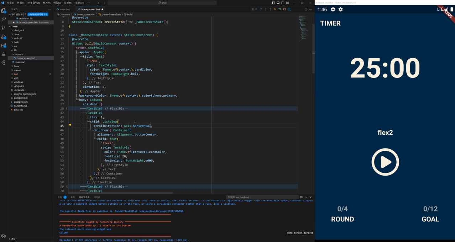This screenshot has width=455, height=242.
Task: Click the _HomeScreenState breadcrumb
Action: coord(111,15)
